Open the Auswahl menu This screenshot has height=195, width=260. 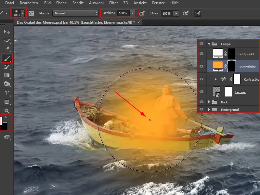coord(96,3)
